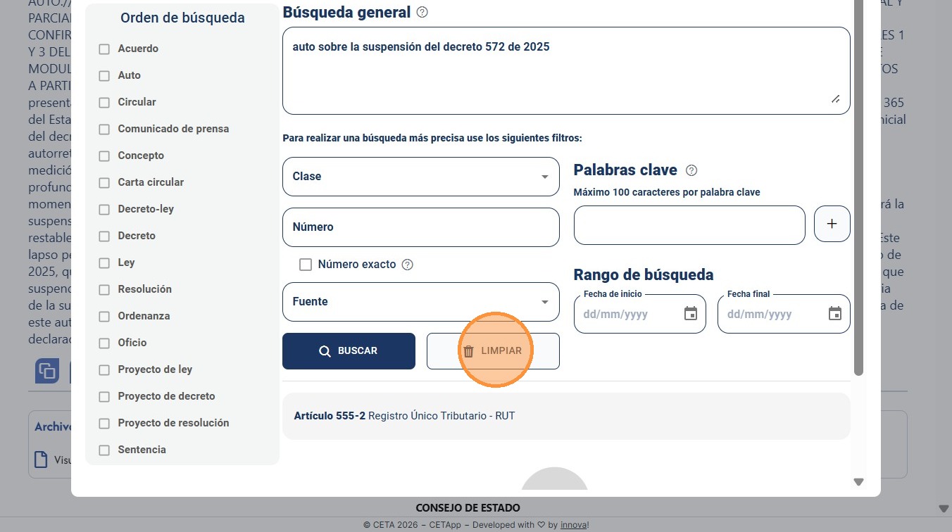The height and width of the screenshot is (532, 952).
Task: Check the Acuerdo checkbox
Action: click(104, 49)
